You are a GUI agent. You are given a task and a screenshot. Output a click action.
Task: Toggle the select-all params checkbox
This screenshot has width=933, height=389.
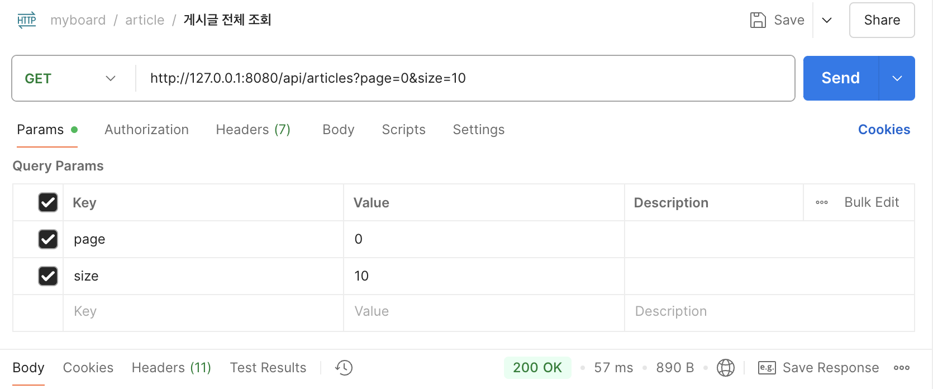click(48, 202)
